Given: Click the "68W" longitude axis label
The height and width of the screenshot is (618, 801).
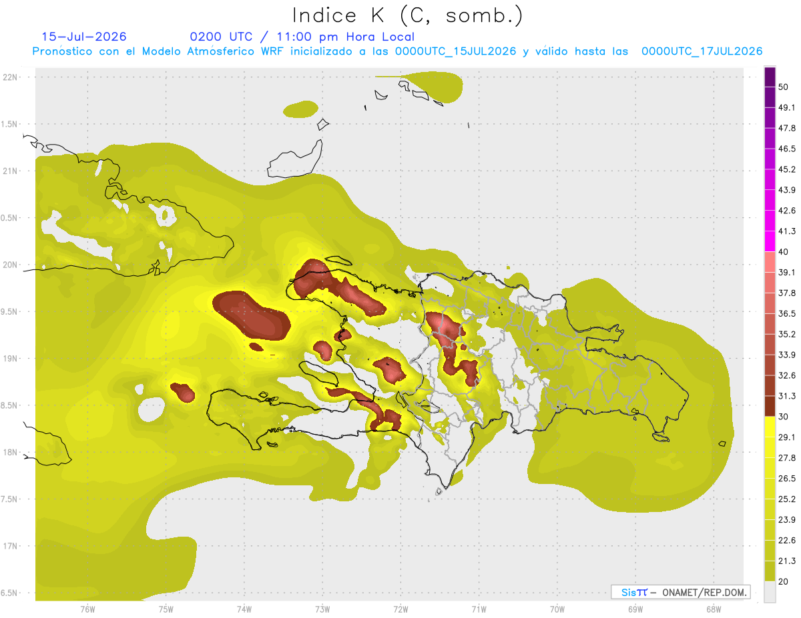Looking at the screenshot, I should point(713,609).
